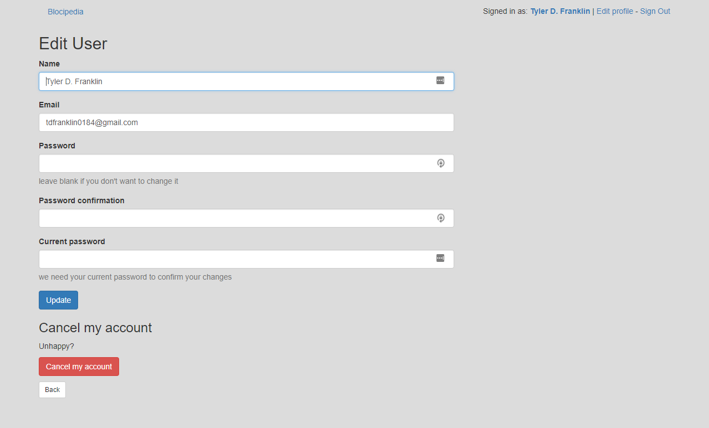Image resolution: width=709 pixels, height=428 pixels.
Task: Click the blue Update button
Action: (58, 300)
